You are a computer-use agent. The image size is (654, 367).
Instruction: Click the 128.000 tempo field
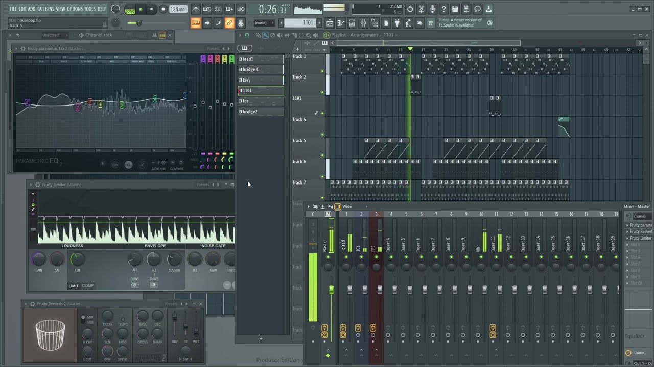pos(178,9)
